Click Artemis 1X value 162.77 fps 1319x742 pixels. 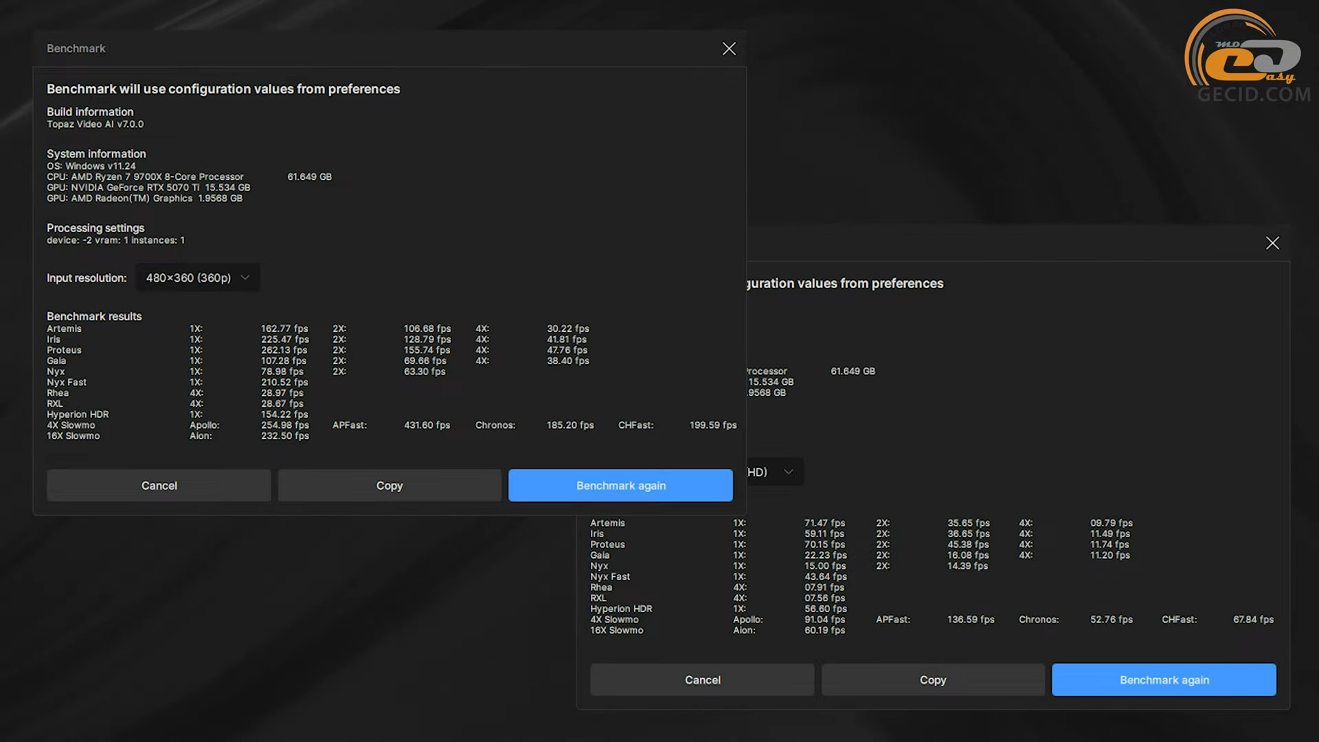click(284, 329)
